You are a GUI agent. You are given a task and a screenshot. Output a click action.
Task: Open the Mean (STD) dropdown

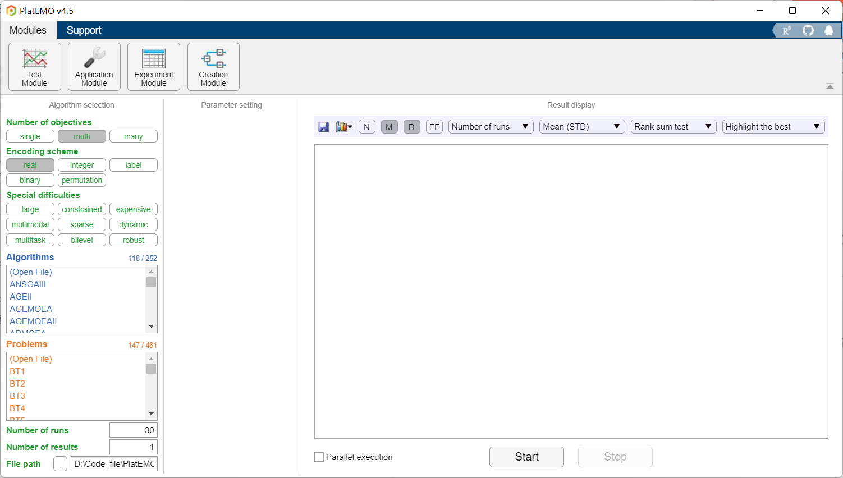pos(582,127)
